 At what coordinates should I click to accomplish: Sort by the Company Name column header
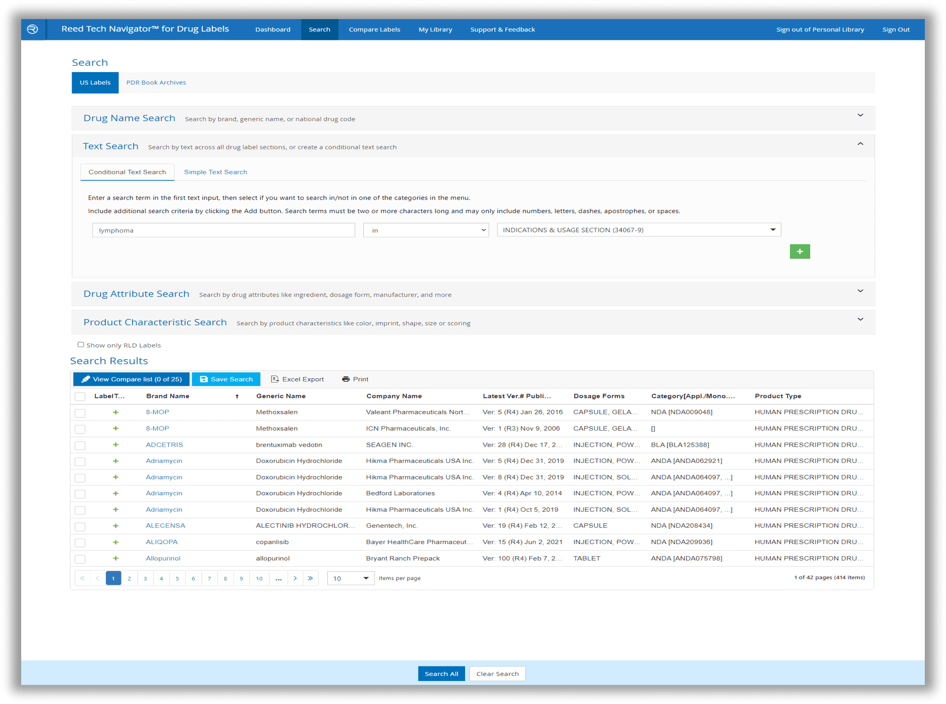click(394, 396)
